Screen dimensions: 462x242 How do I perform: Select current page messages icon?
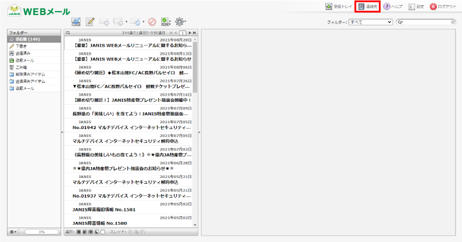(x=84, y=232)
